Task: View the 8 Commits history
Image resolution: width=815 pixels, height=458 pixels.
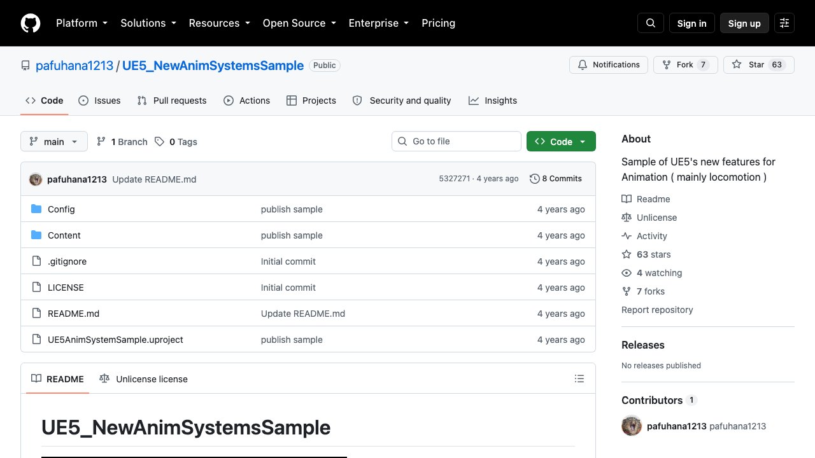Action: (556, 179)
